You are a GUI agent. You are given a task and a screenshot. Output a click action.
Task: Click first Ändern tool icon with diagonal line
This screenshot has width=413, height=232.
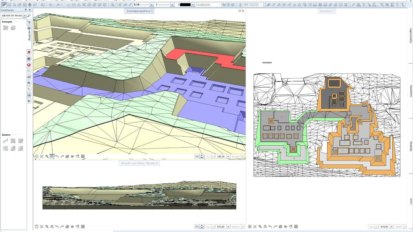pos(5,141)
